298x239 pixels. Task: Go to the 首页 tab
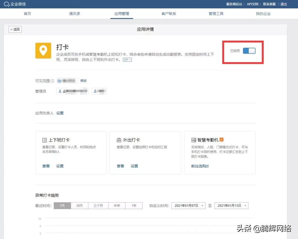pyautogui.click(x=27, y=14)
